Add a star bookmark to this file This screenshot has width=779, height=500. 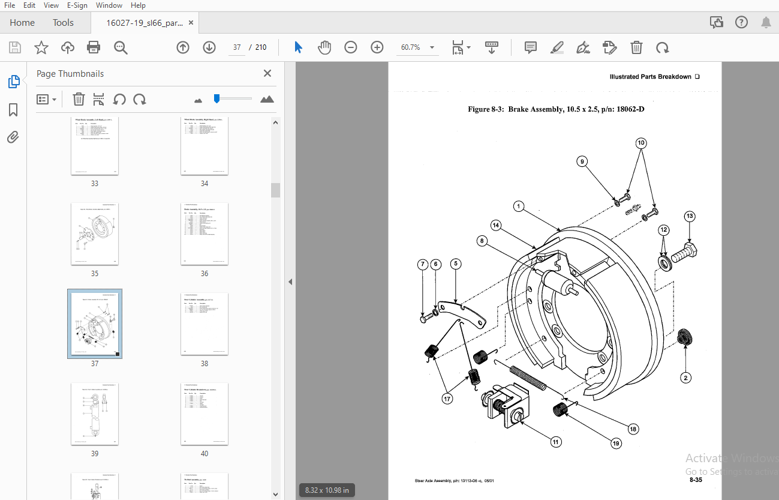pyautogui.click(x=41, y=47)
